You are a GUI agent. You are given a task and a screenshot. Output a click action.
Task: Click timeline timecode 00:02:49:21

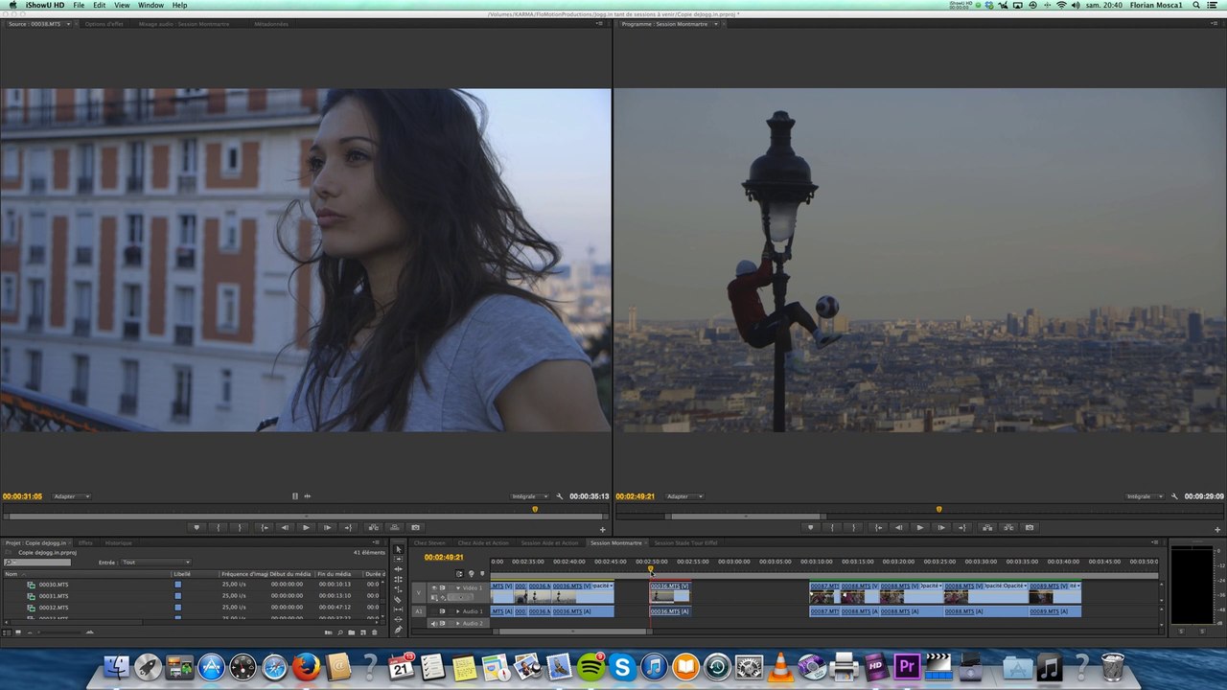pyautogui.click(x=444, y=557)
